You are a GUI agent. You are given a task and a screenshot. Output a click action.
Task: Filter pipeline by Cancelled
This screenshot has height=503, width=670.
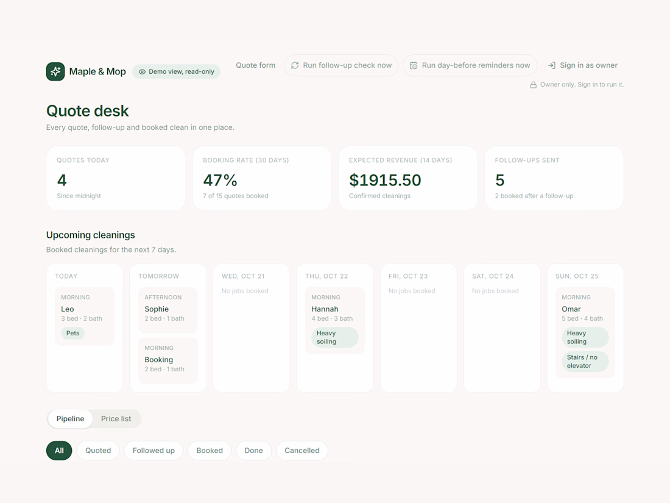302,451
